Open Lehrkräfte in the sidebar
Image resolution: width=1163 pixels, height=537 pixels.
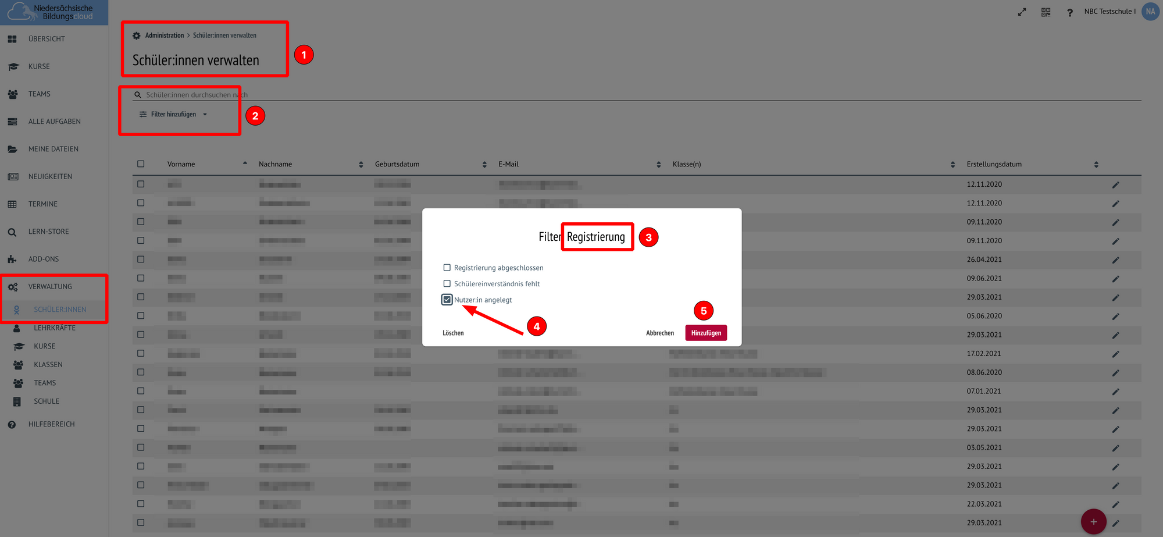[x=54, y=328]
